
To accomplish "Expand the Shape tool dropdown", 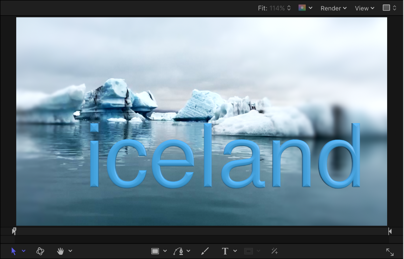I will [x=165, y=251].
